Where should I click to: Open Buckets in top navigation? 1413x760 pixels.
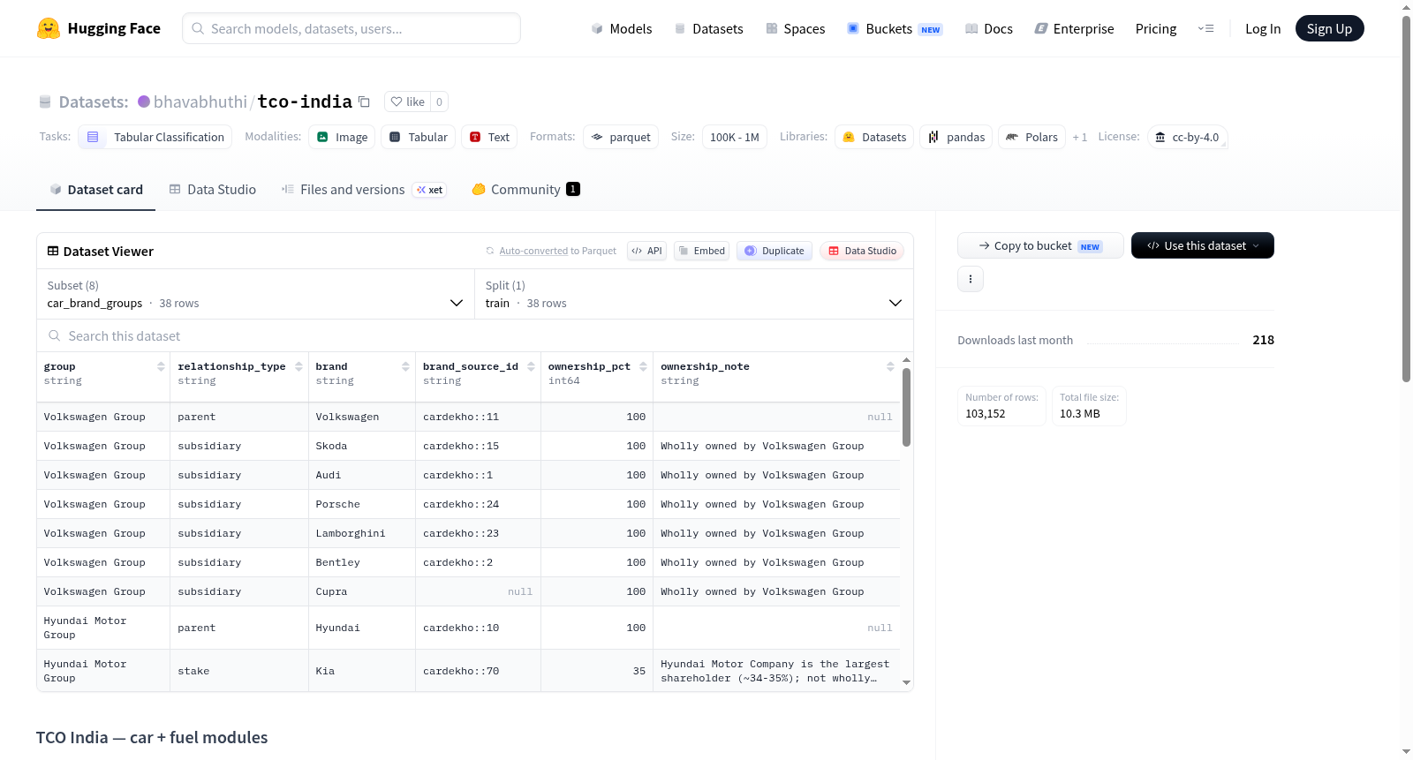895,28
